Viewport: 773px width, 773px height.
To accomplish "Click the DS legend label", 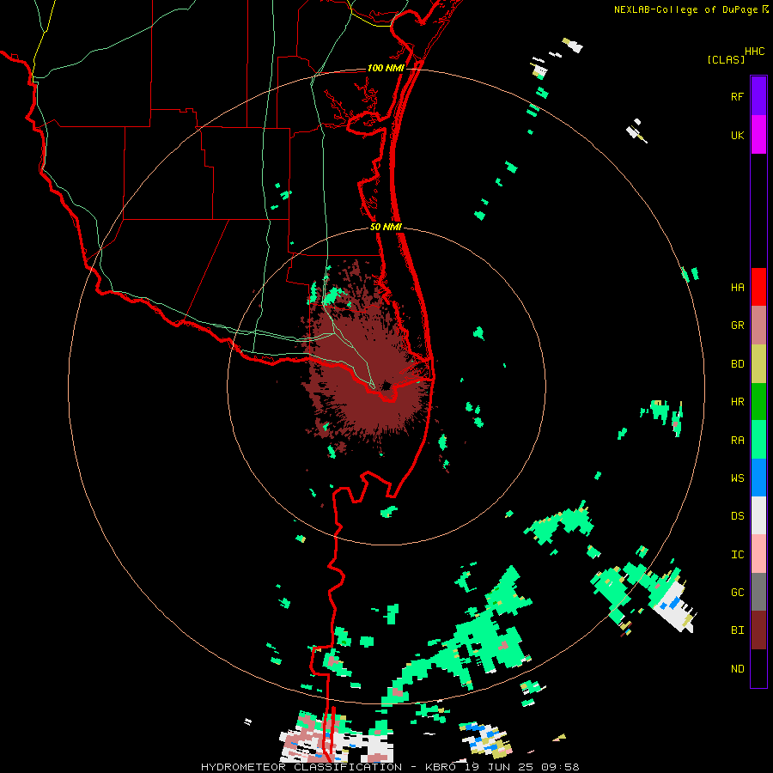I will (x=737, y=515).
